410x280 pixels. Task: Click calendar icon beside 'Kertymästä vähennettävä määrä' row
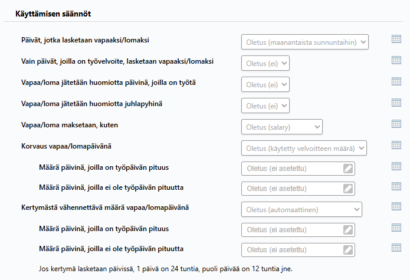(x=396, y=206)
